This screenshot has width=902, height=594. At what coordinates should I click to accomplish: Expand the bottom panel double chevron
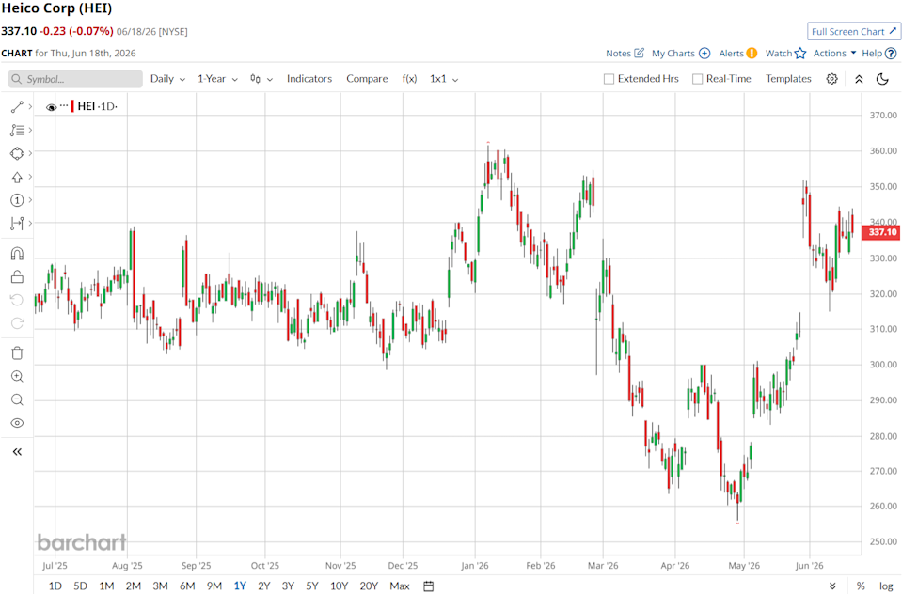[832, 586]
